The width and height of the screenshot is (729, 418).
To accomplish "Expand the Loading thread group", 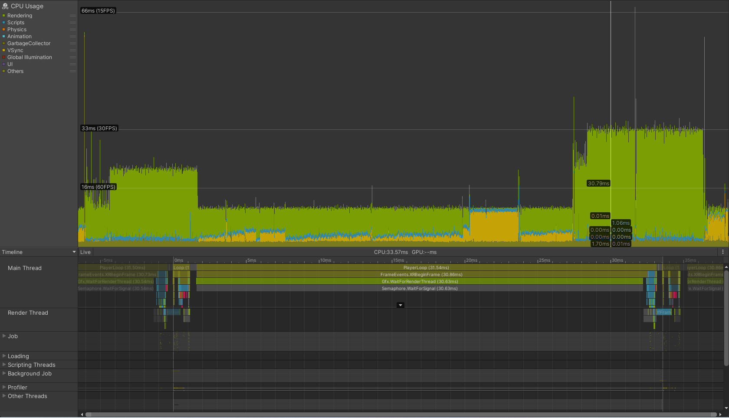I will click(x=4, y=356).
